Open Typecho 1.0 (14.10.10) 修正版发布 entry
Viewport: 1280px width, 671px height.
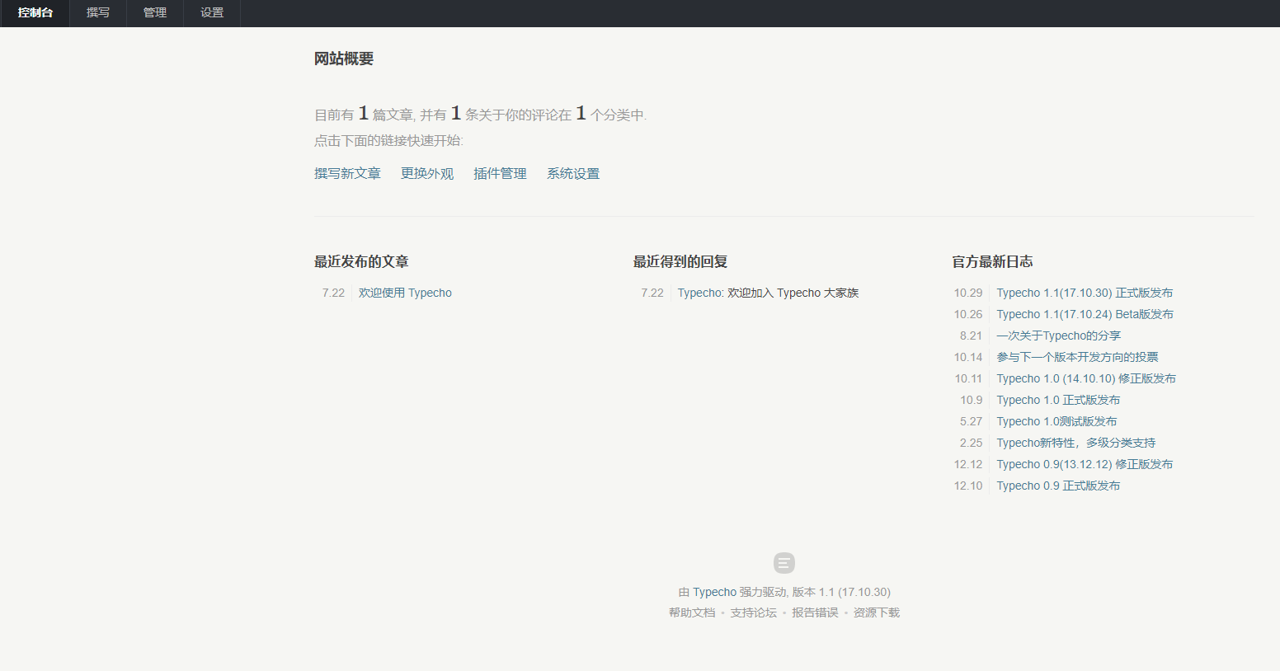pyautogui.click(x=1086, y=378)
